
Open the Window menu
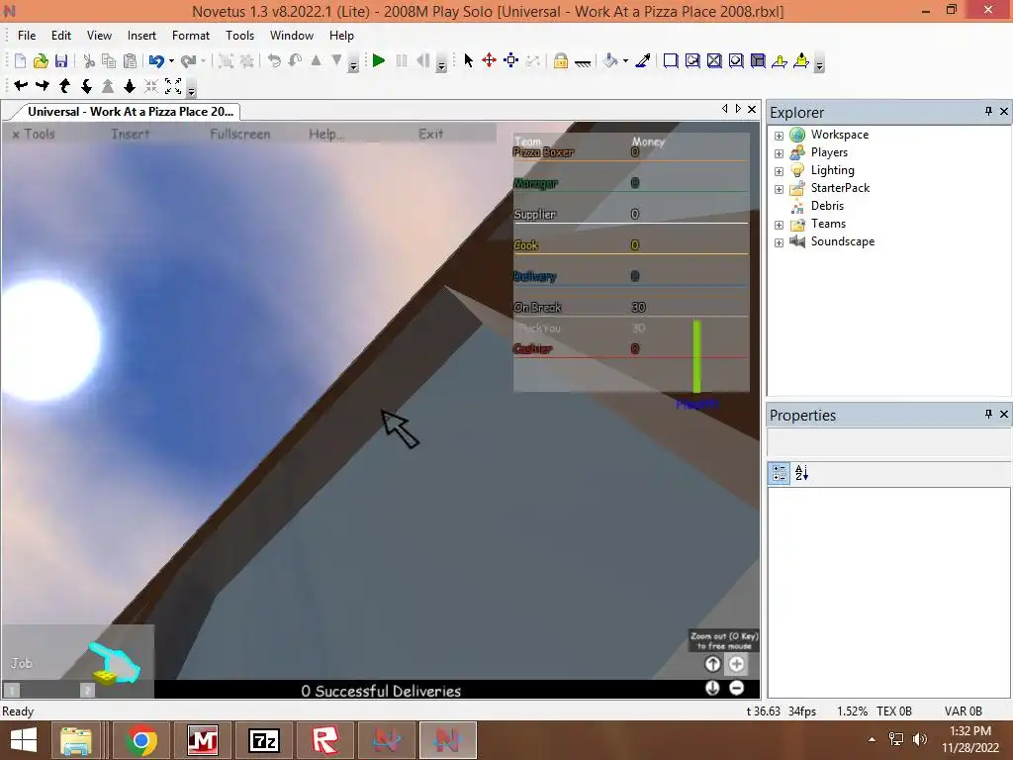[x=292, y=36]
